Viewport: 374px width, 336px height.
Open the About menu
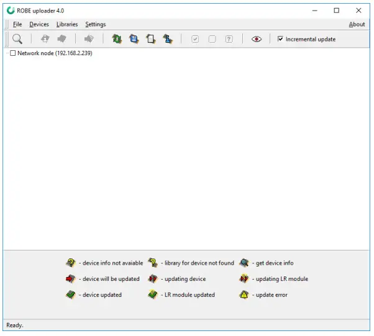point(357,24)
